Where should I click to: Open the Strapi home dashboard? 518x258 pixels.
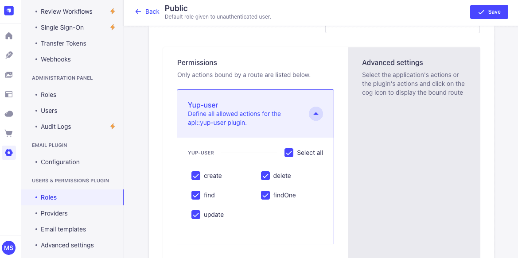[9, 35]
